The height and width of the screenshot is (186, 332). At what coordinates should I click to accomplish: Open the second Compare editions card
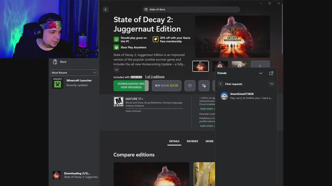(x=204, y=174)
